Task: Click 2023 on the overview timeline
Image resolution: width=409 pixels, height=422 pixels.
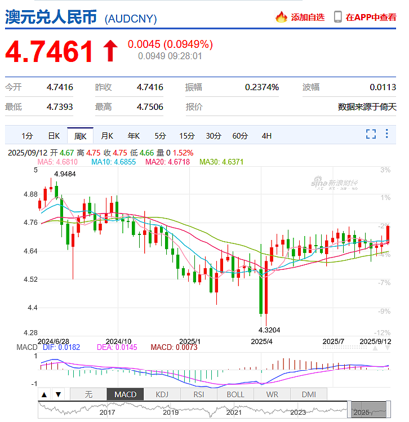Action: [x=298, y=412]
